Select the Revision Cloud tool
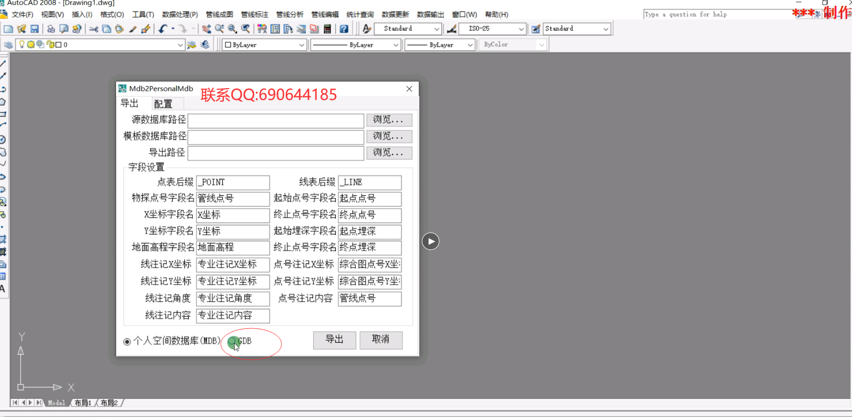The width and height of the screenshot is (852, 417). pos(3,152)
